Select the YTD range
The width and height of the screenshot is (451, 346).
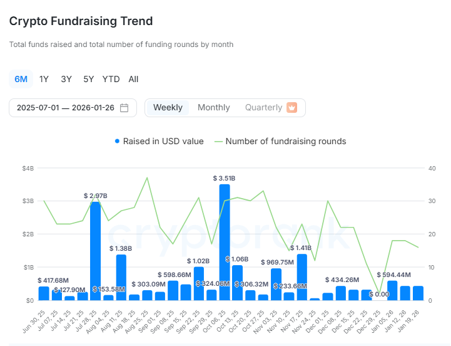[111, 79]
